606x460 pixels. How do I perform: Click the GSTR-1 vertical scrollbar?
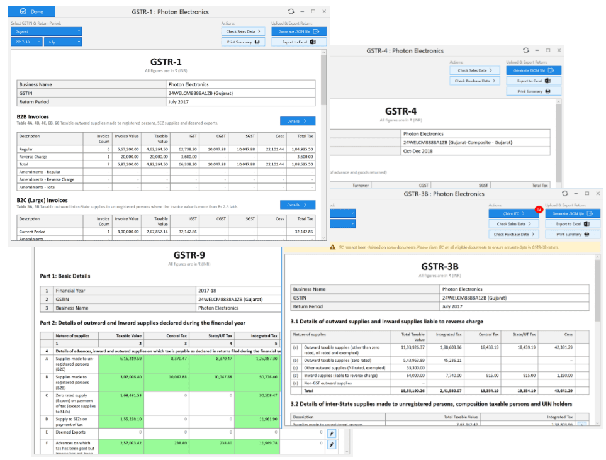pos(323,81)
